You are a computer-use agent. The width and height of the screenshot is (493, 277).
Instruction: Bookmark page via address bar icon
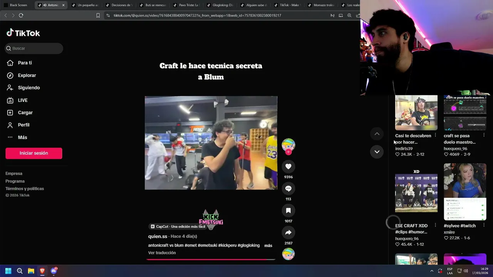(98, 15)
